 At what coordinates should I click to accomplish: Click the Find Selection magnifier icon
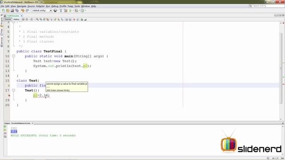pos(37,20)
